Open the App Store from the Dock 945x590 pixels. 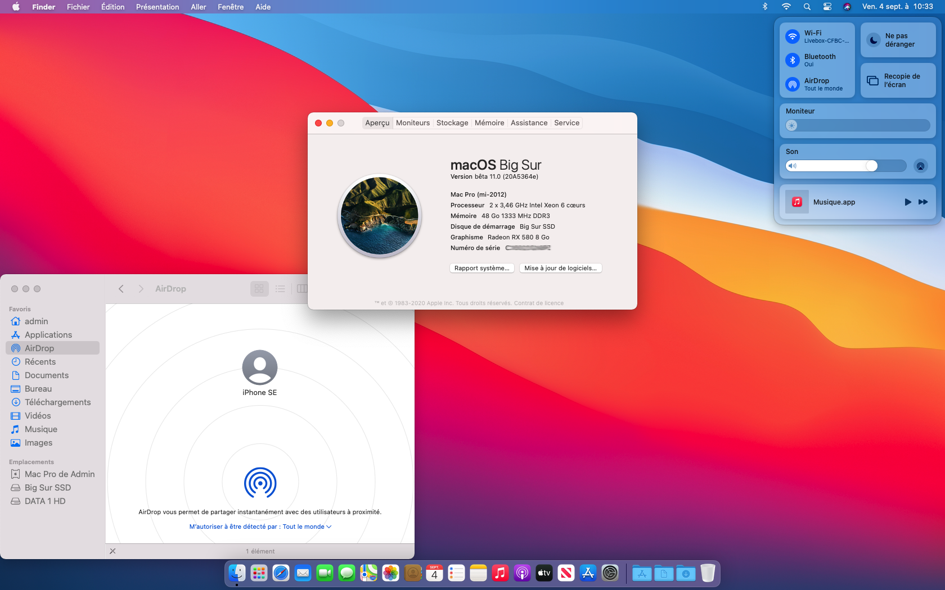(588, 573)
